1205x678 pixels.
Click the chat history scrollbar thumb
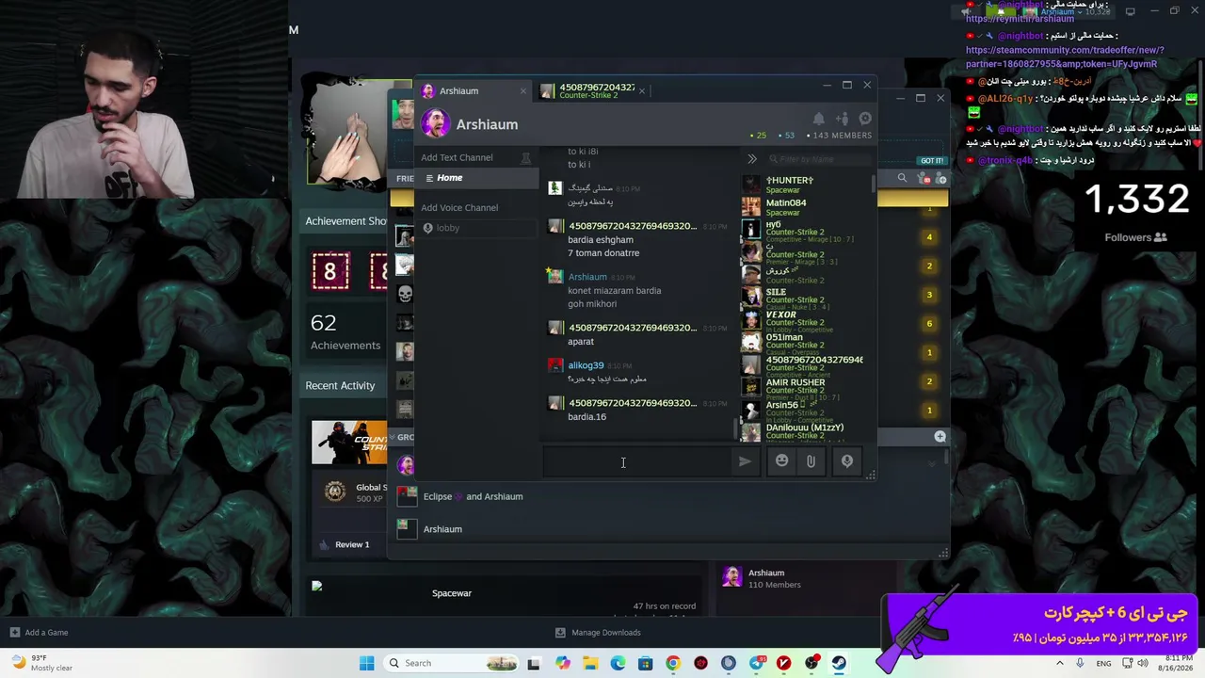point(735,429)
